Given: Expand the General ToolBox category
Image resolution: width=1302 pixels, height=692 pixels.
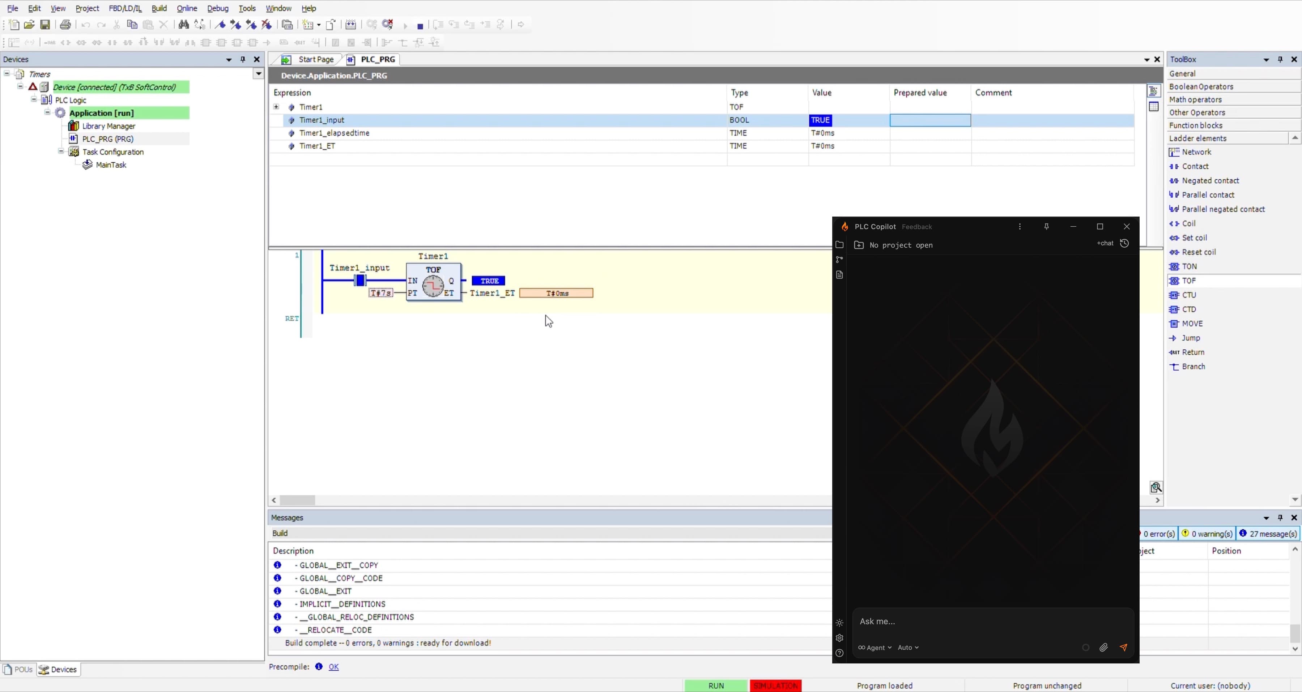Looking at the screenshot, I should coord(1233,74).
